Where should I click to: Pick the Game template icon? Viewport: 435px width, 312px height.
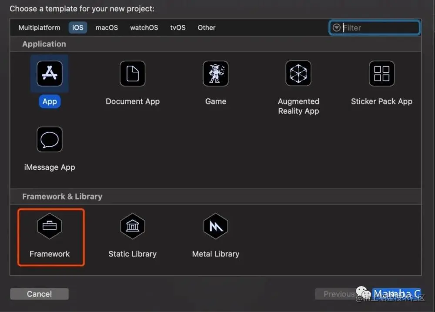(x=216, y=74)
